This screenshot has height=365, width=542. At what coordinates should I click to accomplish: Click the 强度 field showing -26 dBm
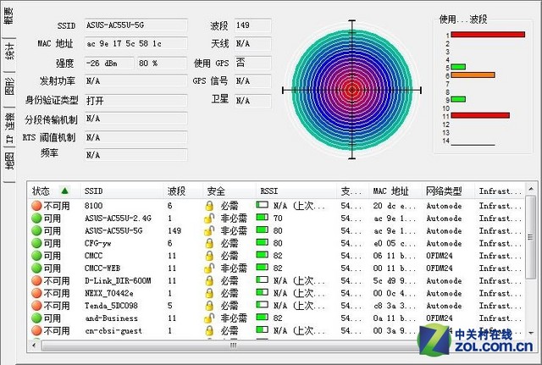coord(109,64)
